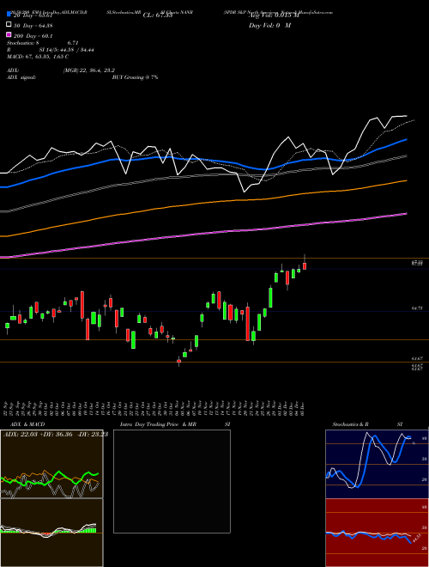Click the white 50 Day EMA legend swatch

[x=9, y=25]
